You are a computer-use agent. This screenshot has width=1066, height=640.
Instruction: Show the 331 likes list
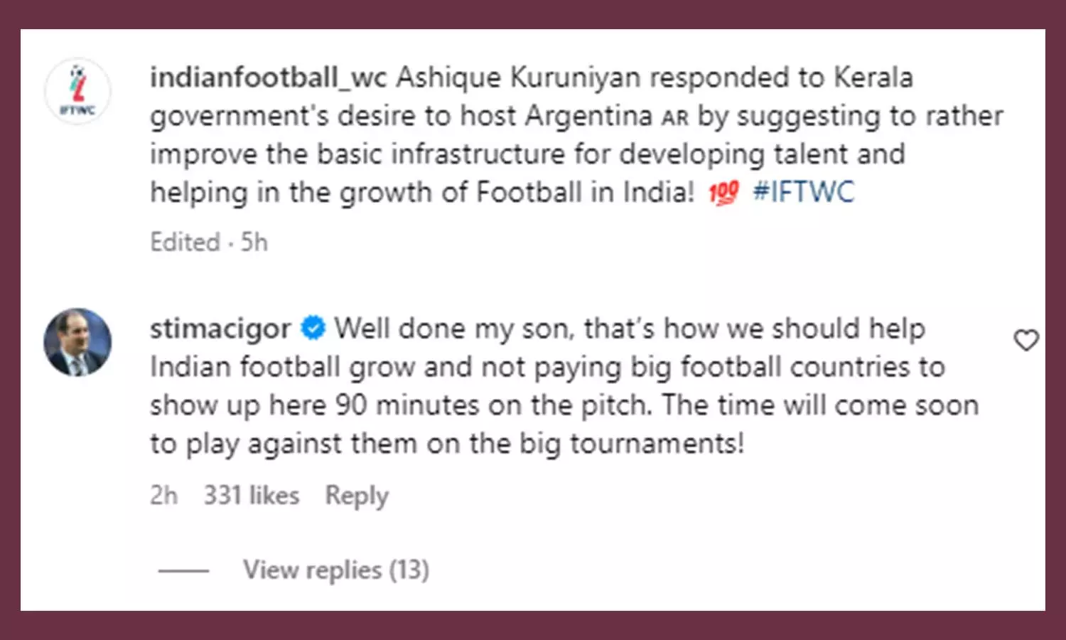[252, 495]
